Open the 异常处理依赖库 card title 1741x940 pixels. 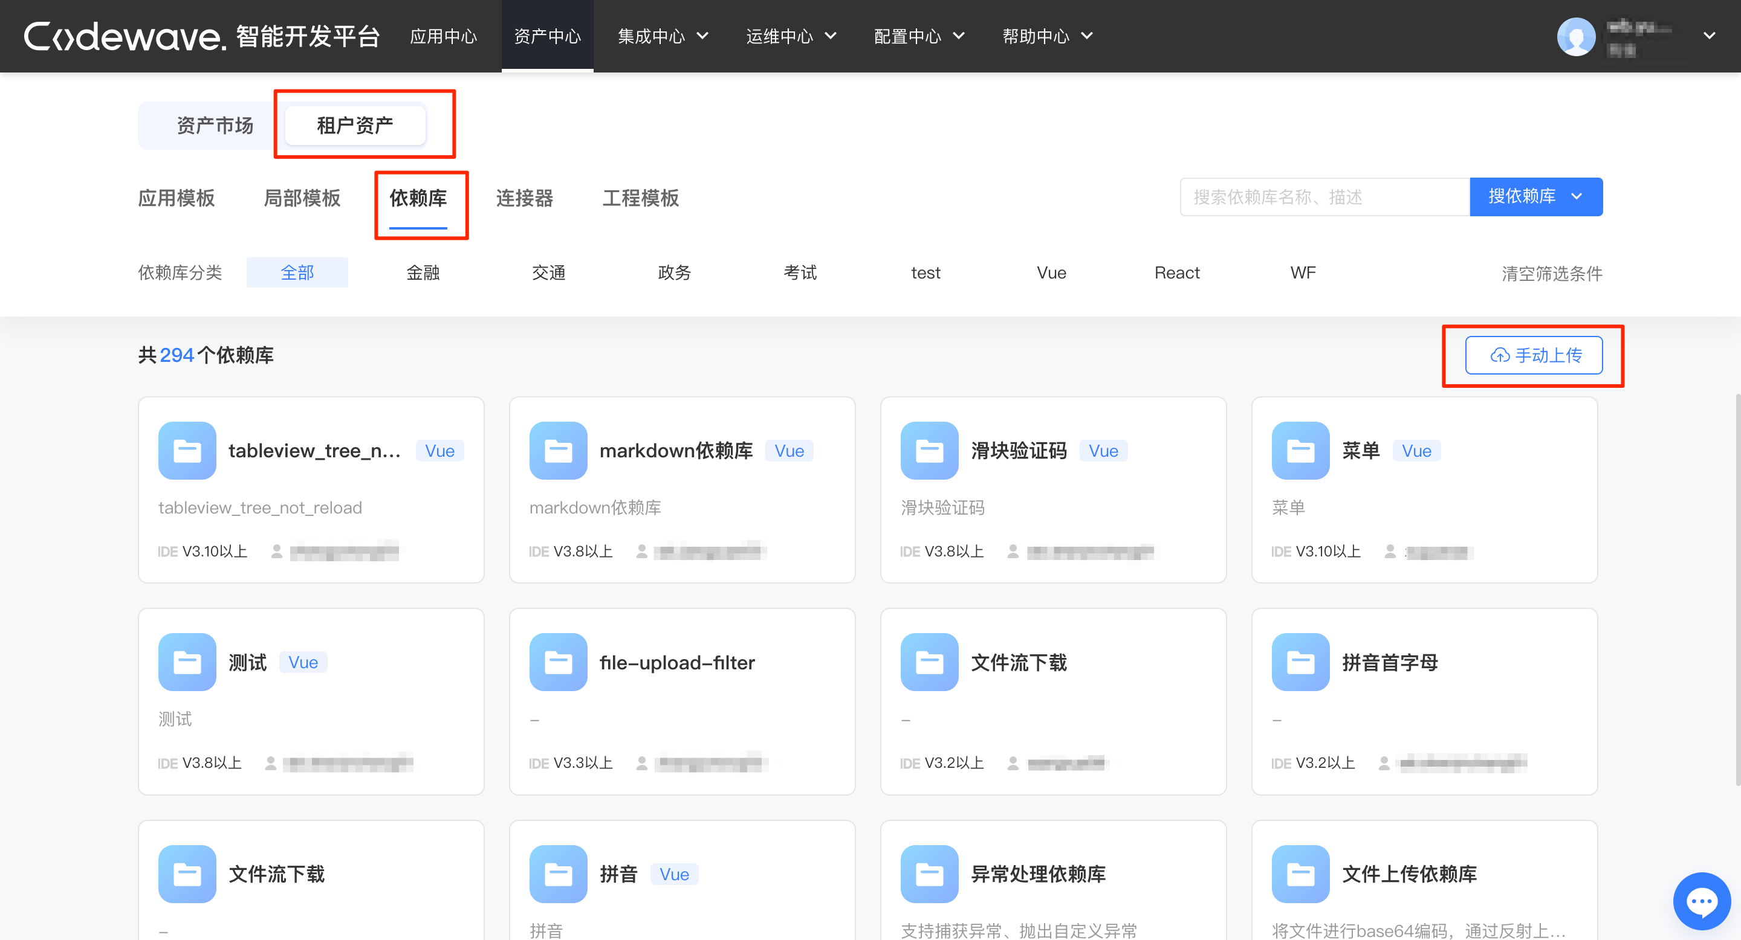1039,874
